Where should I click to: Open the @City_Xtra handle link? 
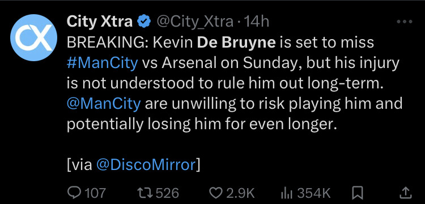coord(195,22)
